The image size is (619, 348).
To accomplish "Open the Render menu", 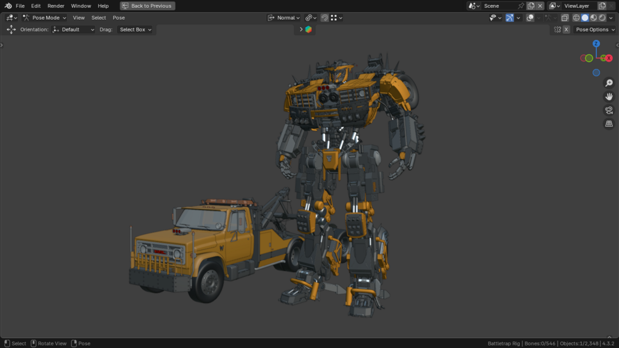I will click(x=55, y=6).
